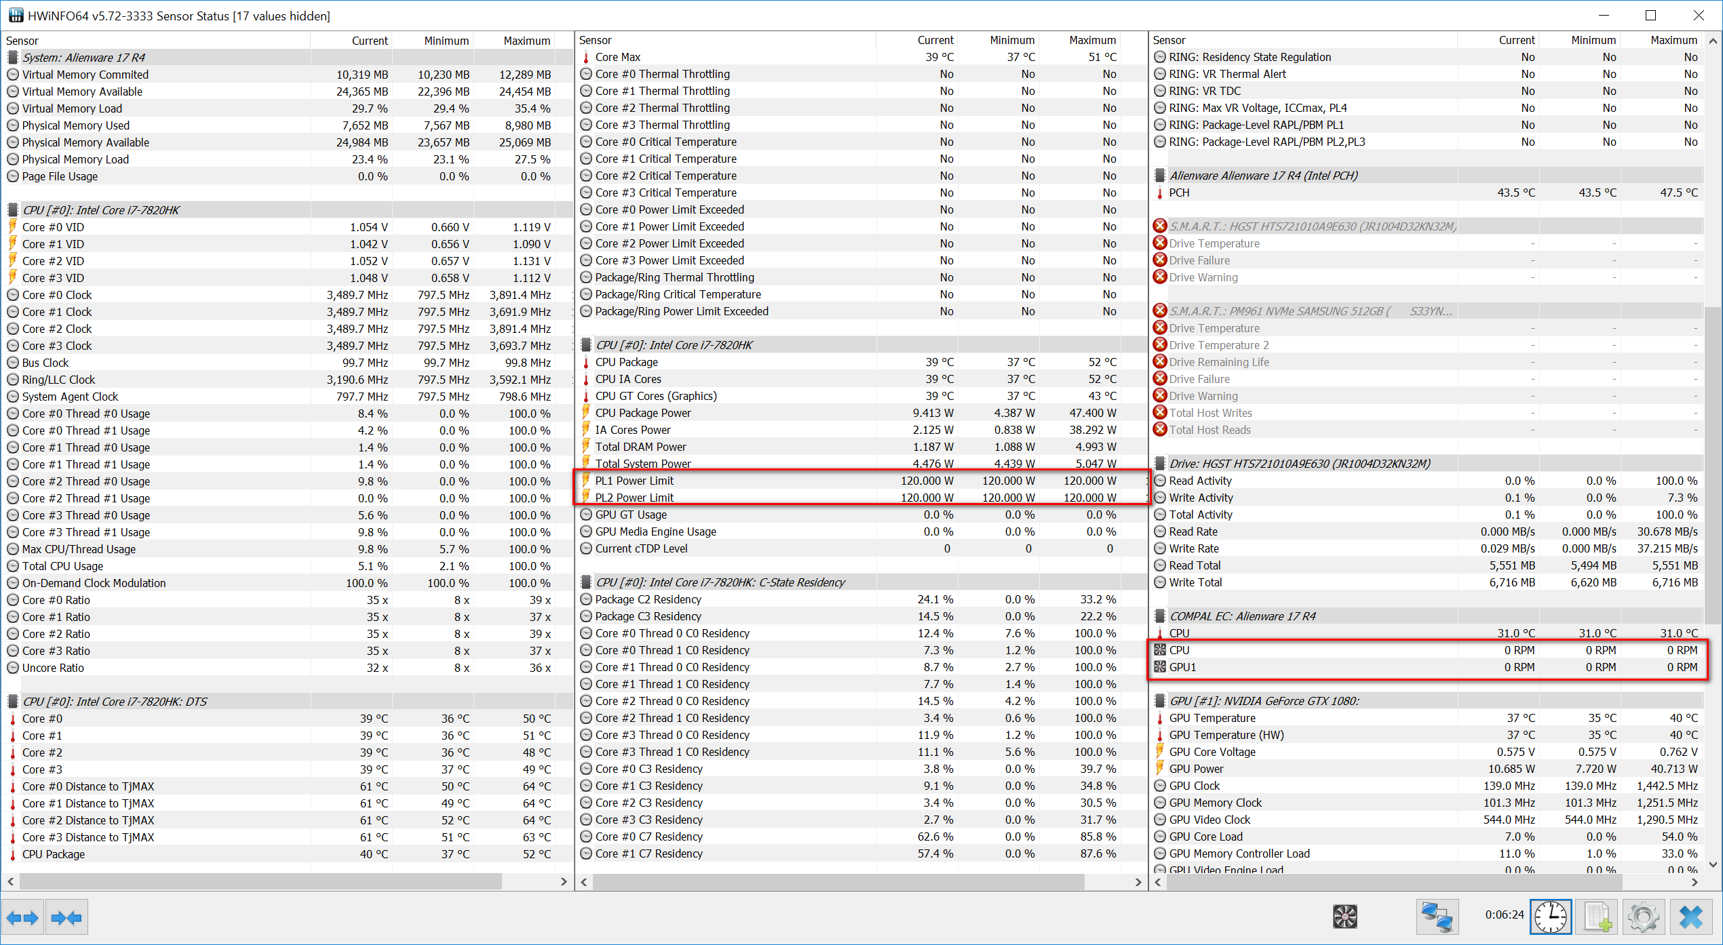1723x945 pixels.
Task: Click right arrow of left panel scrollbar
Action: click(x=564, y=881)
